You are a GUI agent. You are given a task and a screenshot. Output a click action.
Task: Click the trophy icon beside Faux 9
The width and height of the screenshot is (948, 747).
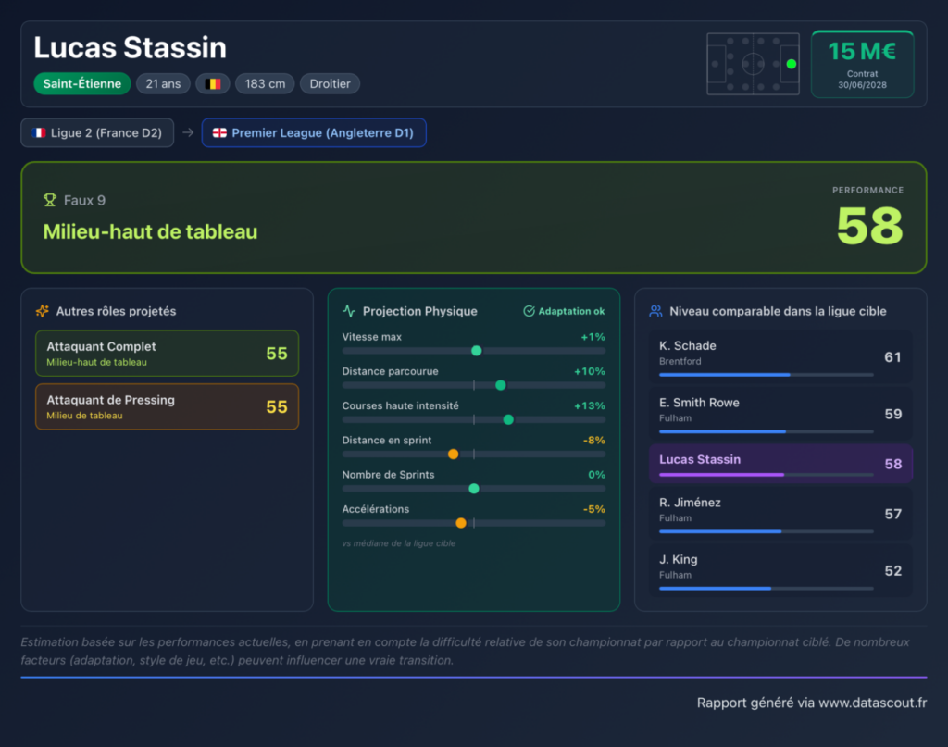coord(50,200)
